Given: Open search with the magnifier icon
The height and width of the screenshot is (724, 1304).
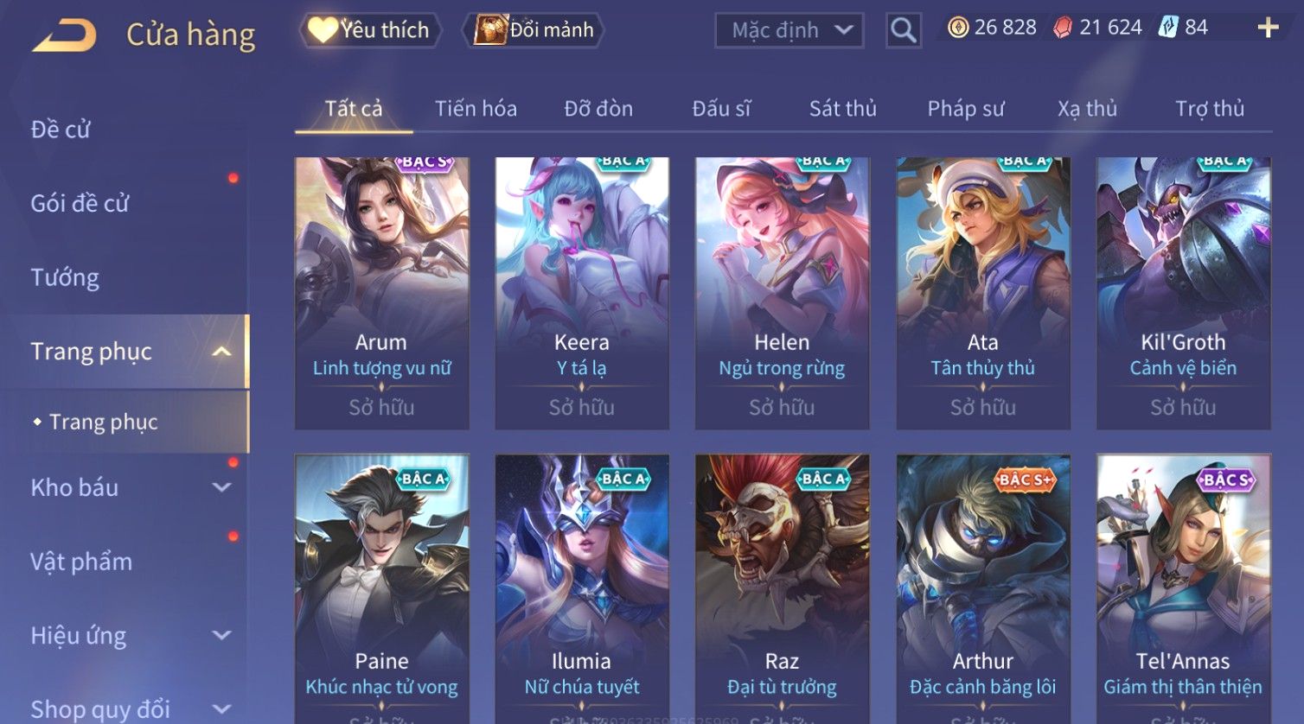Looking at the screenshot, I should [903, 30].
